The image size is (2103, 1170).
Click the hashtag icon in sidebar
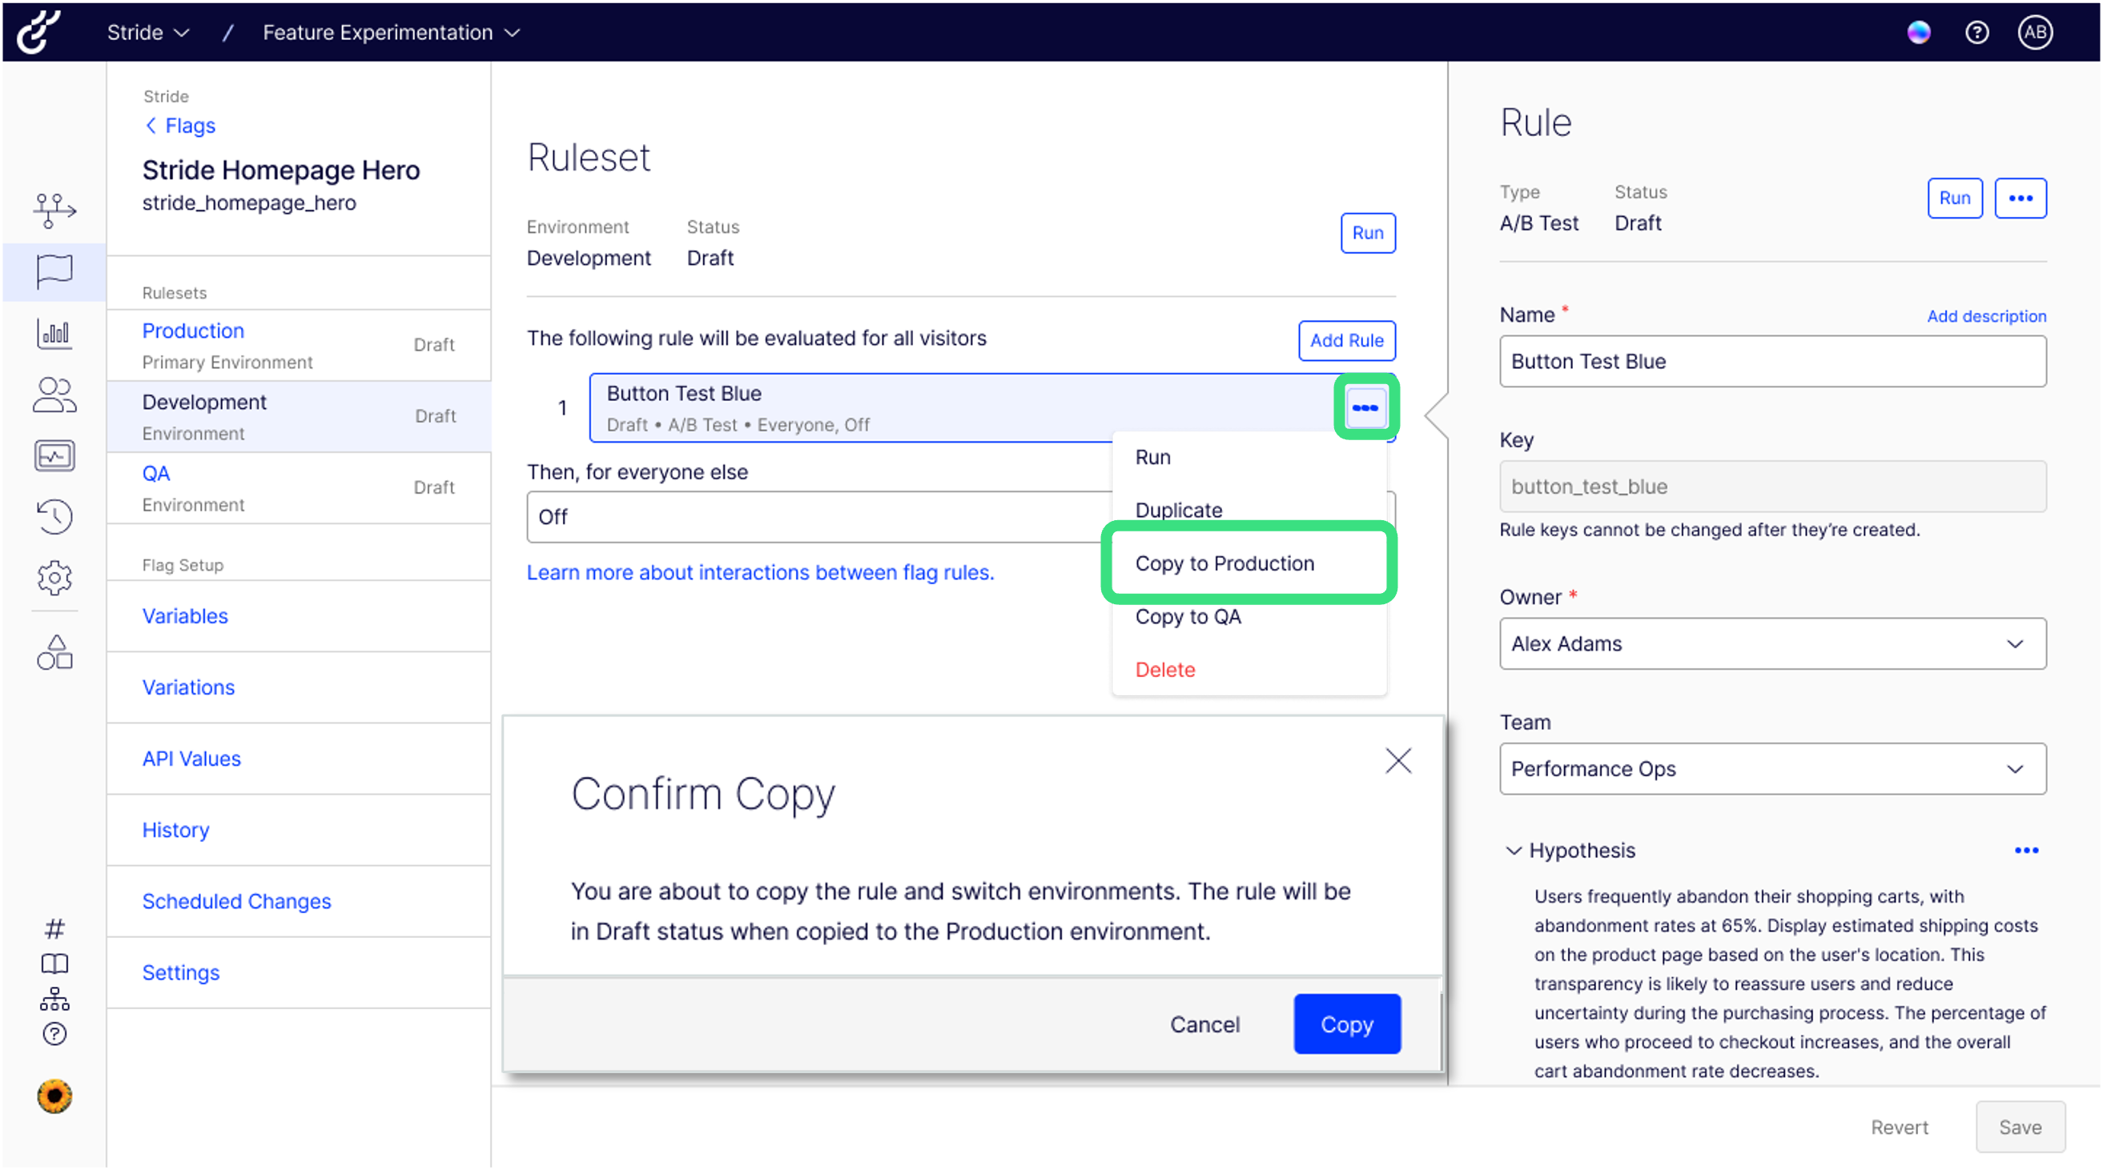(54, 928)
